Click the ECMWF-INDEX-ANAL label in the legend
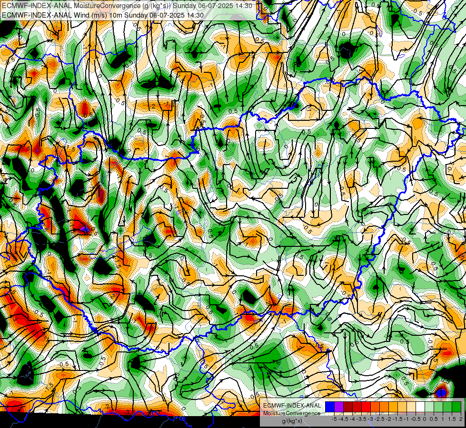This screenshot has height=428, width=466. click(292, 406)
